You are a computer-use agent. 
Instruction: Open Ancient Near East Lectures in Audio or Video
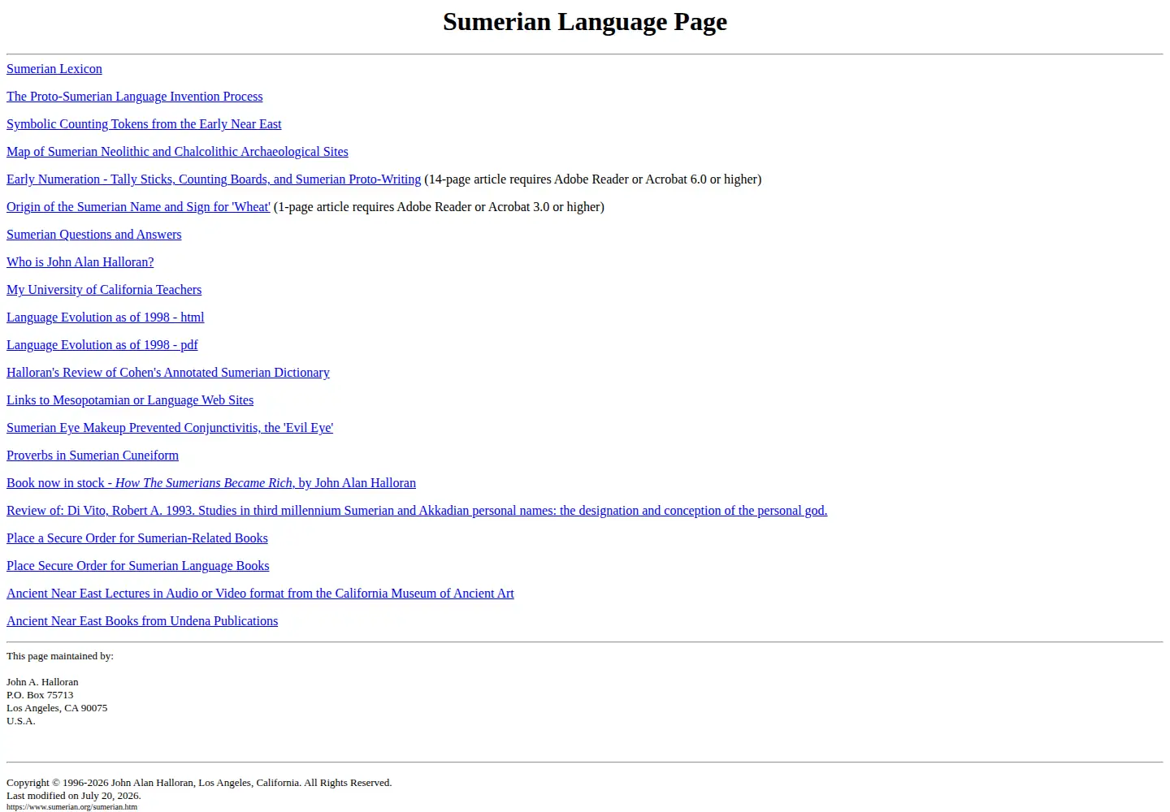pyautogui.click(x=260, y=594)
